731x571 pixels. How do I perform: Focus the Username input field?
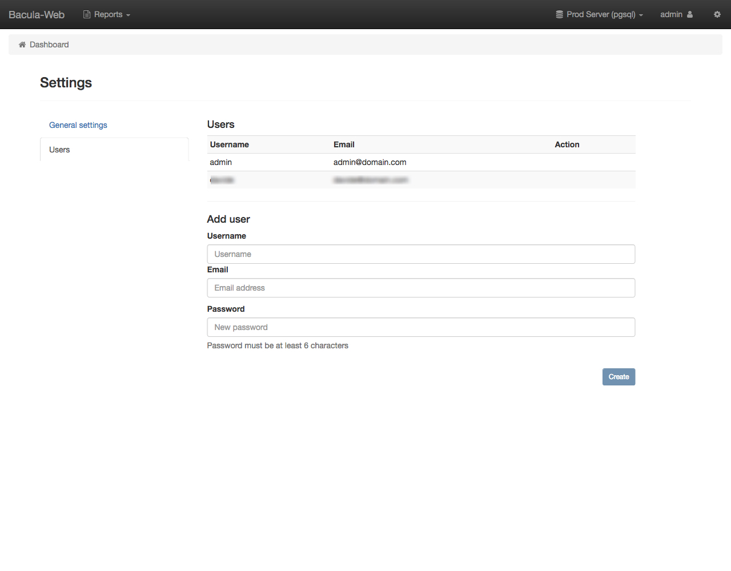pos(421,254)
